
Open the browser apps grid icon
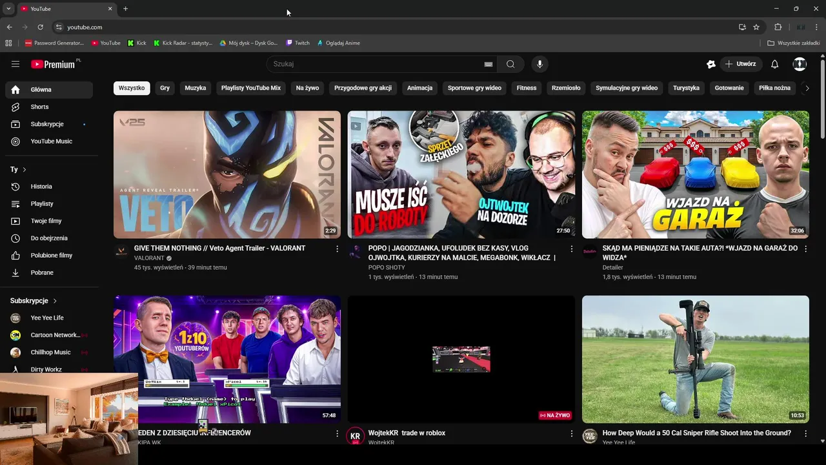pos(8,43)
